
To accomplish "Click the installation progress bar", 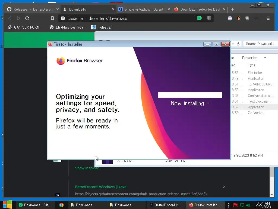I will pyautogui.click(x=190, y=95).
